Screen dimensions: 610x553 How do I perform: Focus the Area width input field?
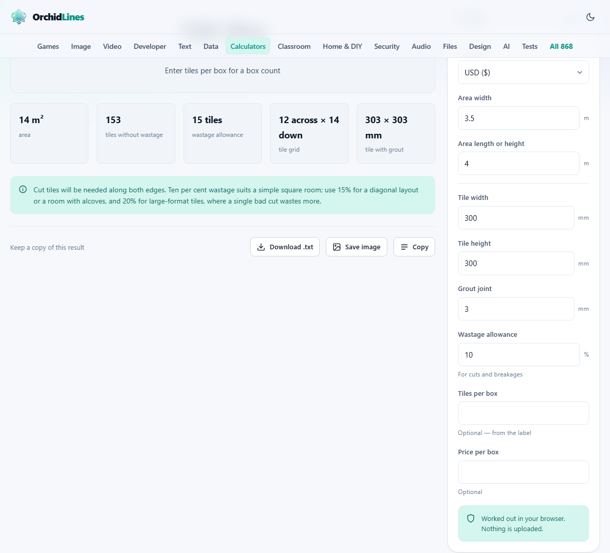point(518,118)
